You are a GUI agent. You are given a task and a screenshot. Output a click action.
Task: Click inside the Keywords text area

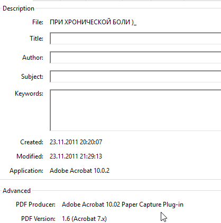(135, 110)
